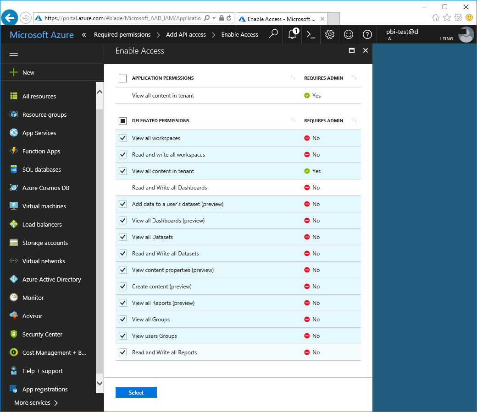
Task: Uncheck View all Dashboards (preview)
Action: click(122, 221)
